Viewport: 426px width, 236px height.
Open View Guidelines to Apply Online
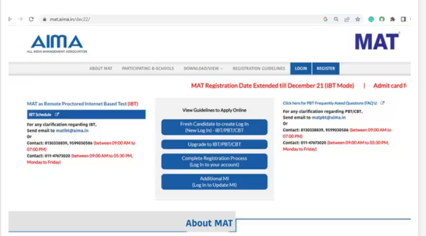point(214,110)
